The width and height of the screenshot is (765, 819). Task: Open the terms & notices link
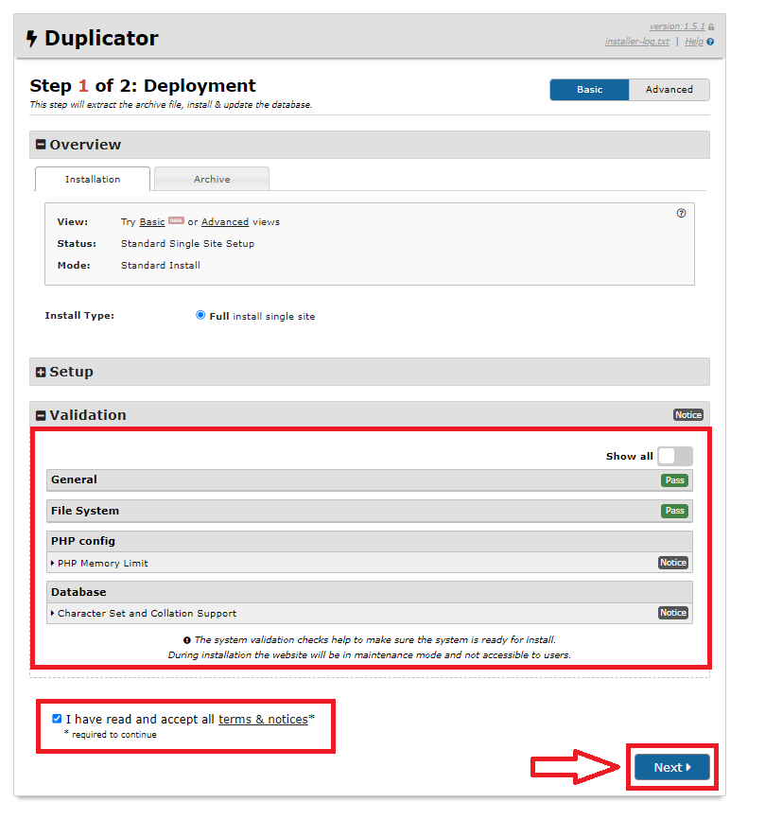click(263, 720)
